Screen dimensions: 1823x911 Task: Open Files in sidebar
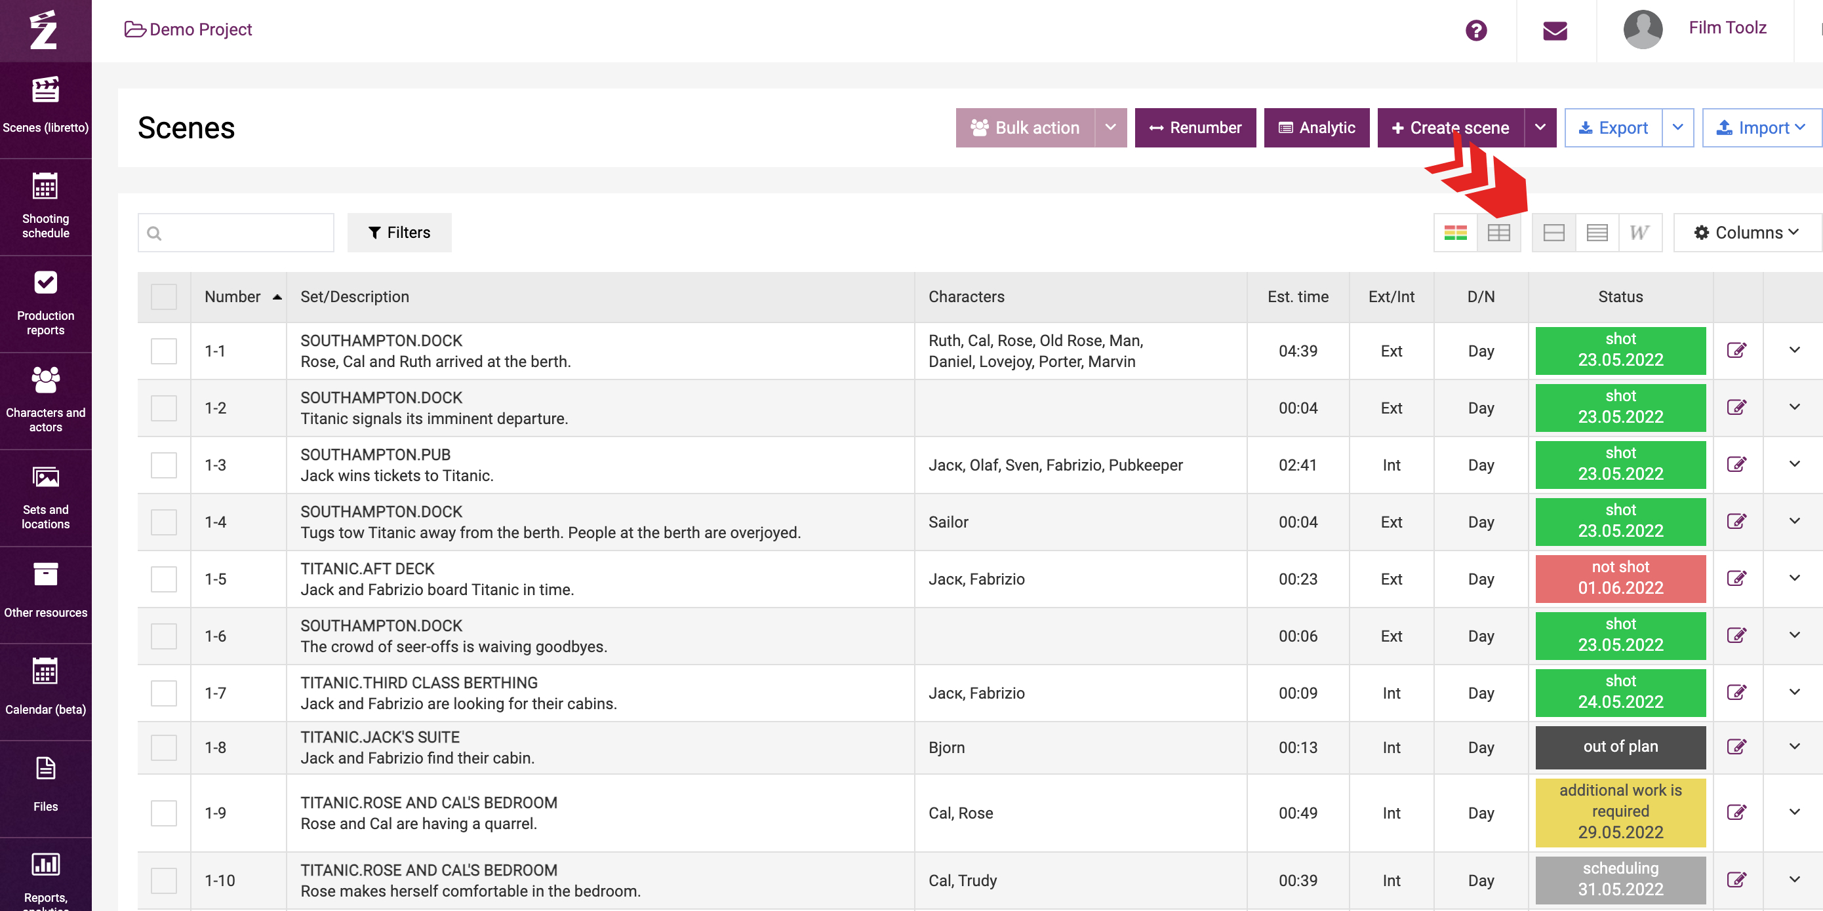(45, 788)
